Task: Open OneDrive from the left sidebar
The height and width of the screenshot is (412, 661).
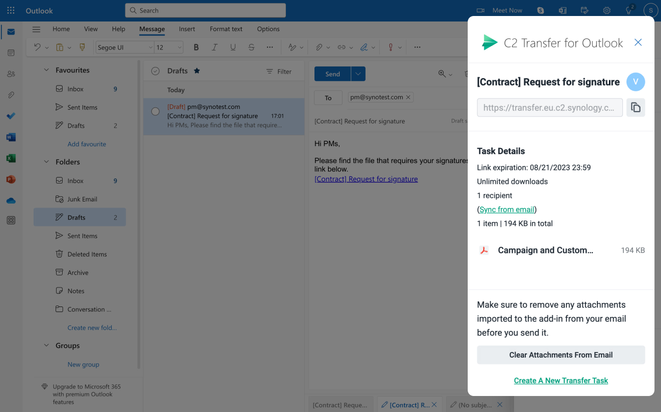Action: 11,199
